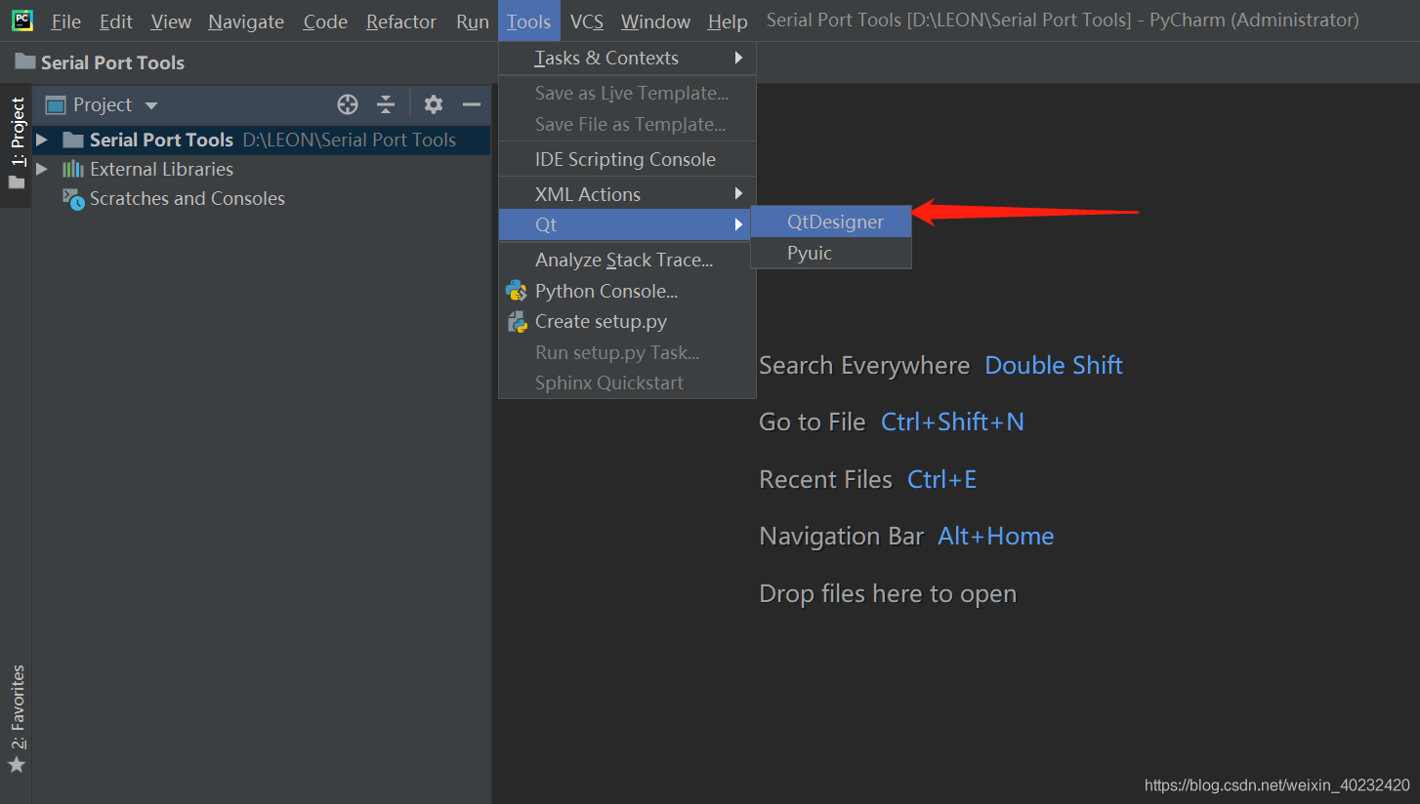This screenshot has width=1420, height=804.
Task: Click the Favorites star icon in sidebar
Action: pos(16,764)
